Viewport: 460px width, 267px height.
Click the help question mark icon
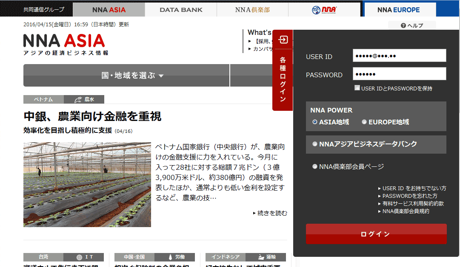(403, 25)
